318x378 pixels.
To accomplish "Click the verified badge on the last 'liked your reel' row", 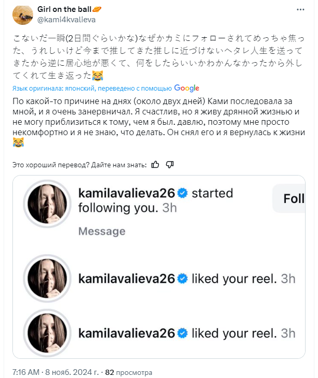I will 182,332.
